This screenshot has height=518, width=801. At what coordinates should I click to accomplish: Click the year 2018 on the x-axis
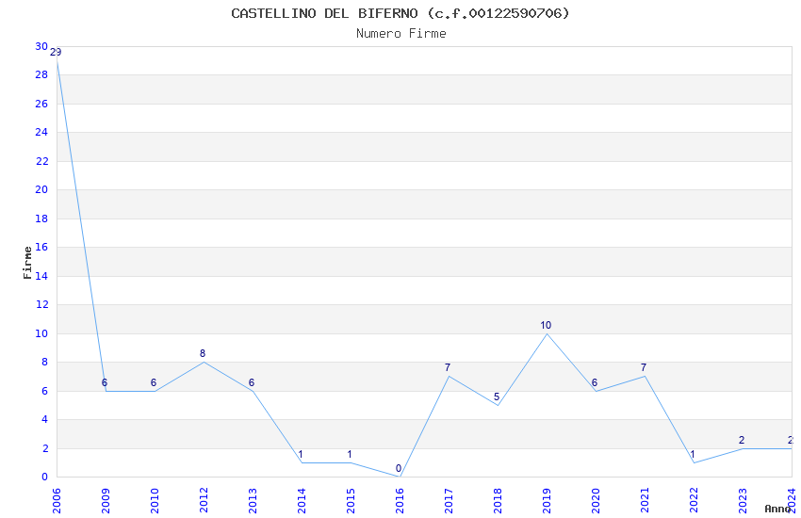tap(498, 500)
